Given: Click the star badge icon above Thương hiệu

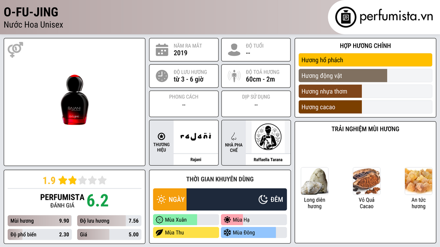Looking at the screenshot, I should 162,136.
